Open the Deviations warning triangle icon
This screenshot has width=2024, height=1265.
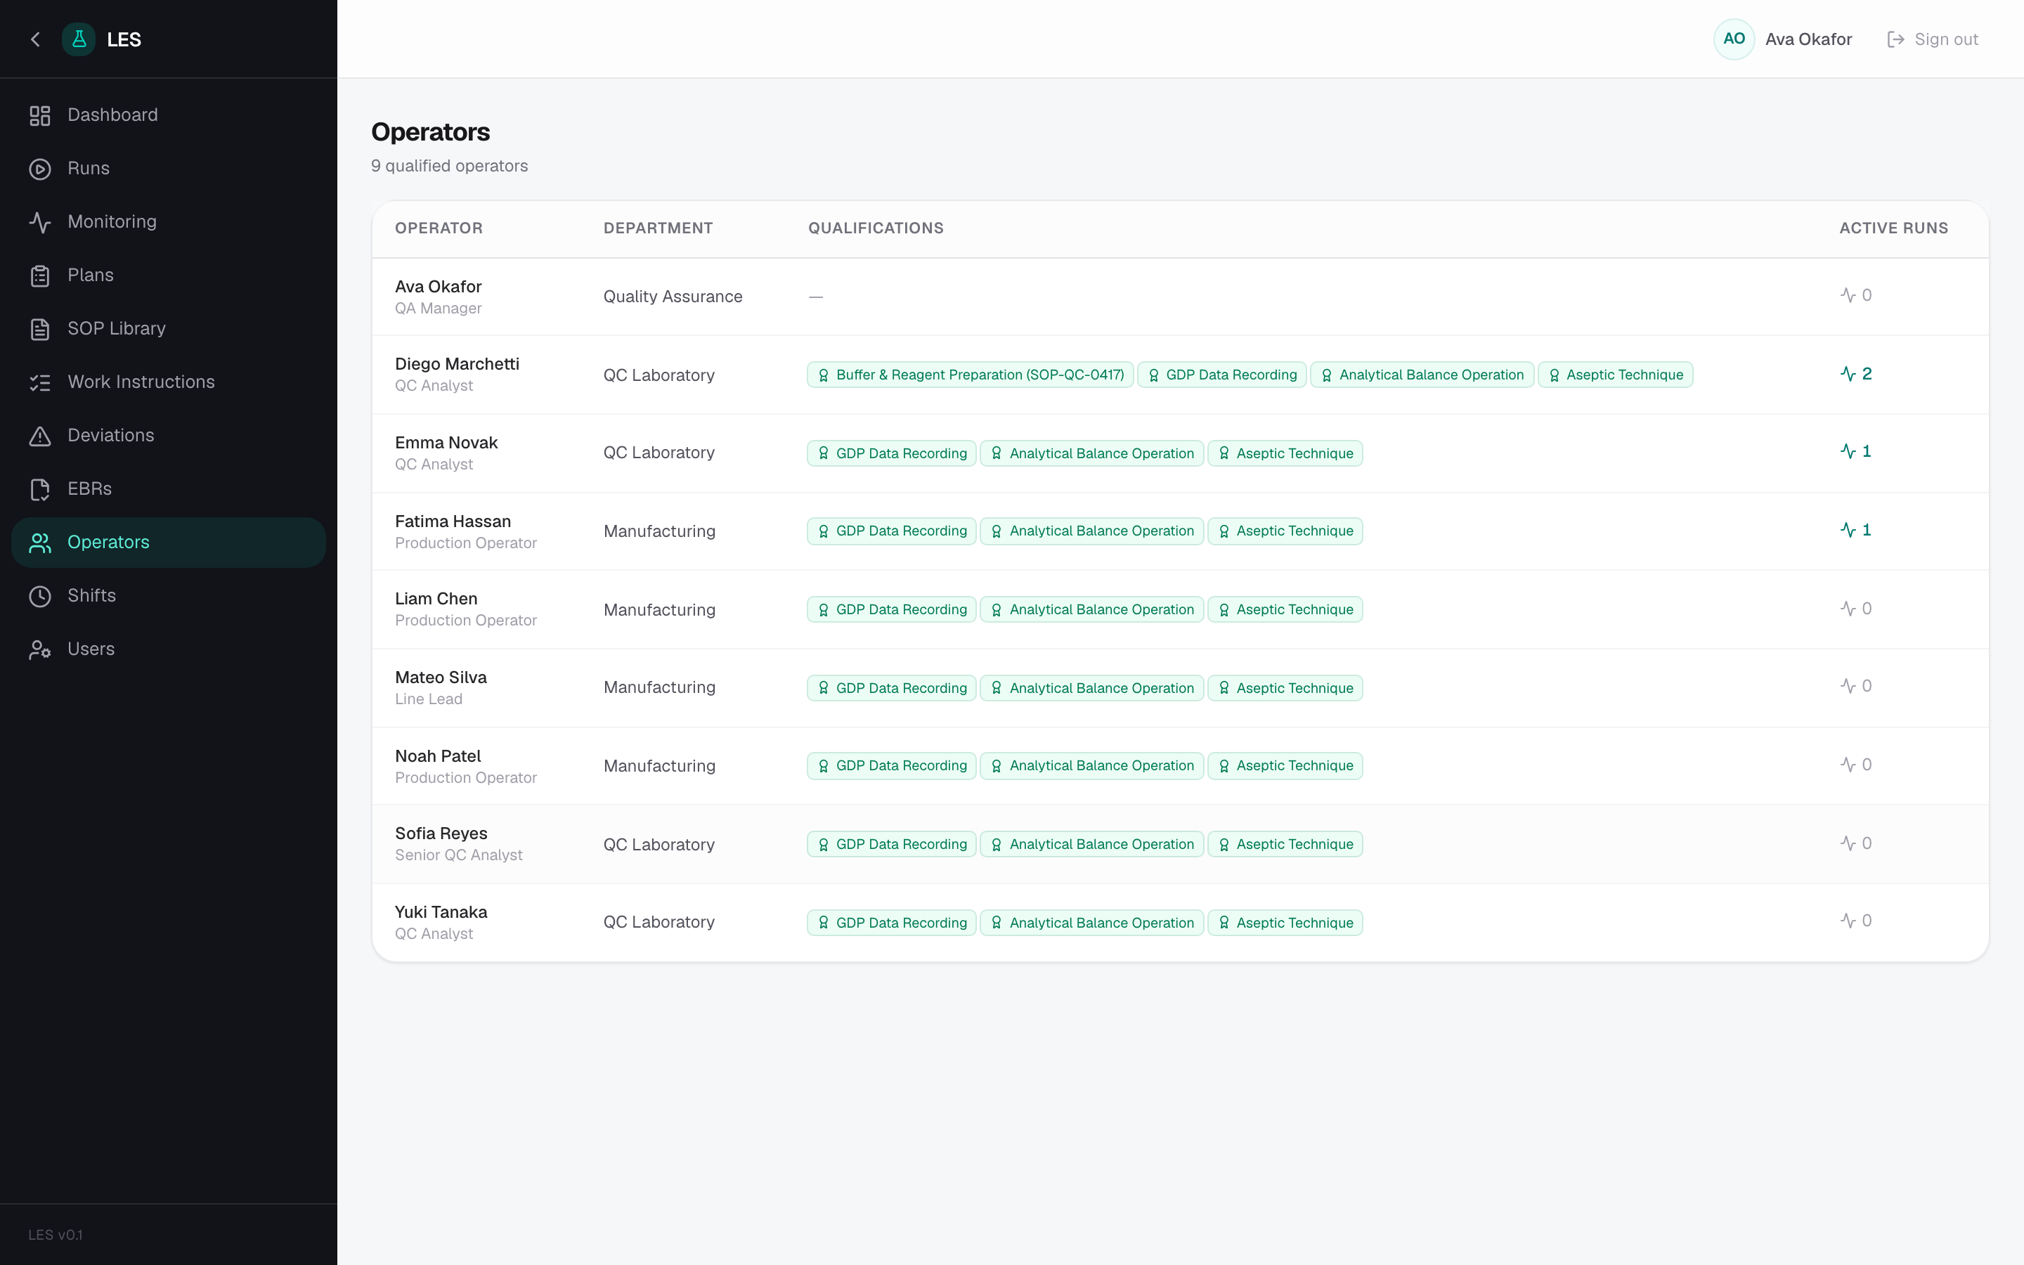[40, 436]
